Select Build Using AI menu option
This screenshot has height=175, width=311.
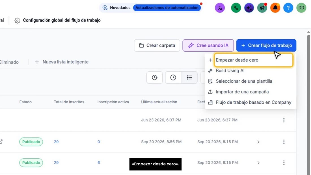click(250, 71)
